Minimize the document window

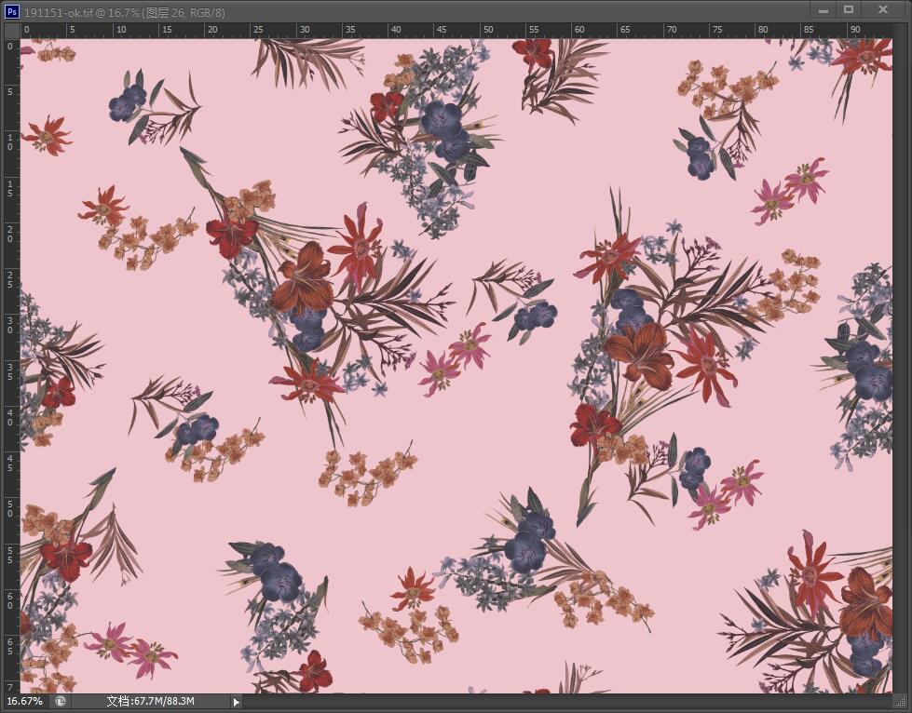pos(824,10)
